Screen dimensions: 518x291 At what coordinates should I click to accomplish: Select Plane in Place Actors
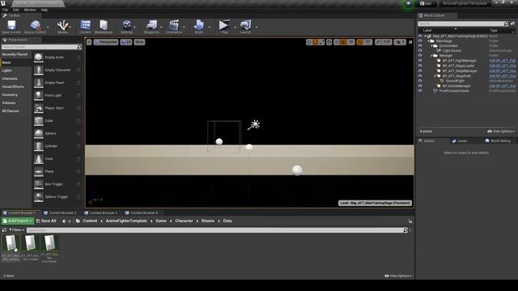coord(57,171)
